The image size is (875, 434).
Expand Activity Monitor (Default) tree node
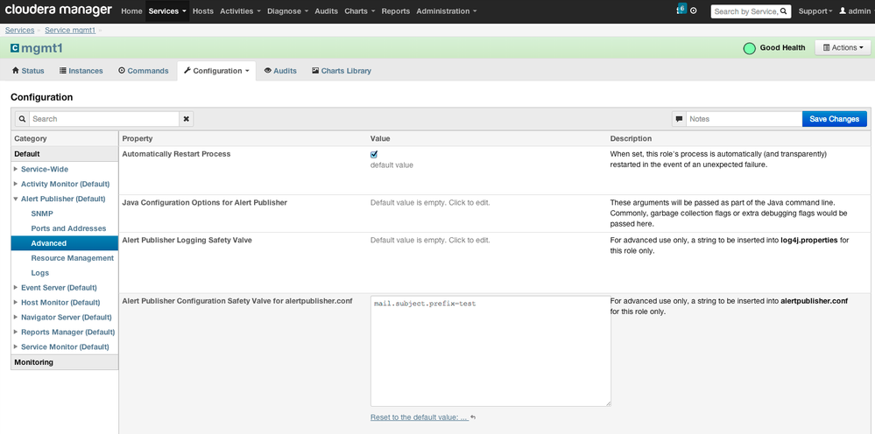pos(15,184)
